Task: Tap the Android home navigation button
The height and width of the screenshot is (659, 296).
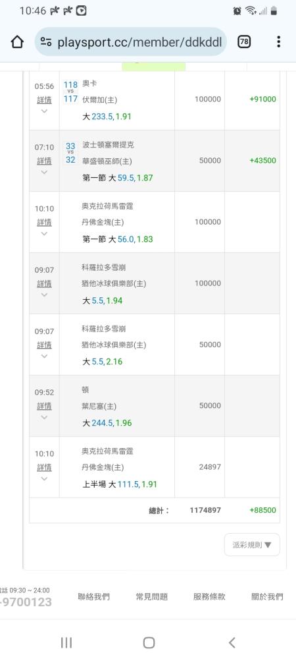Action: 149,642
